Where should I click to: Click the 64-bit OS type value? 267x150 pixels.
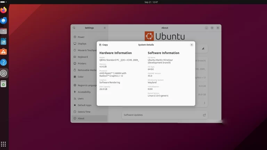[x=151, y=69]
